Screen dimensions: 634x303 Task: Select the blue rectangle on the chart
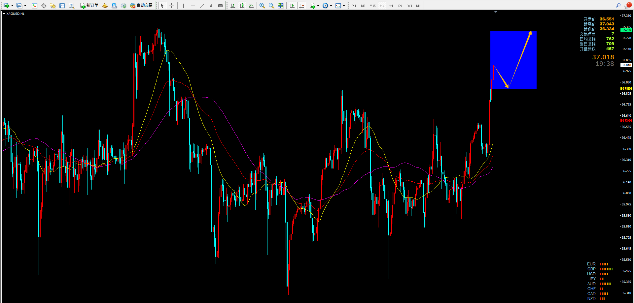pos(513,60)
